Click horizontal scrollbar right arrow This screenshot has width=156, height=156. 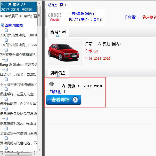click(x=35, y=154)
